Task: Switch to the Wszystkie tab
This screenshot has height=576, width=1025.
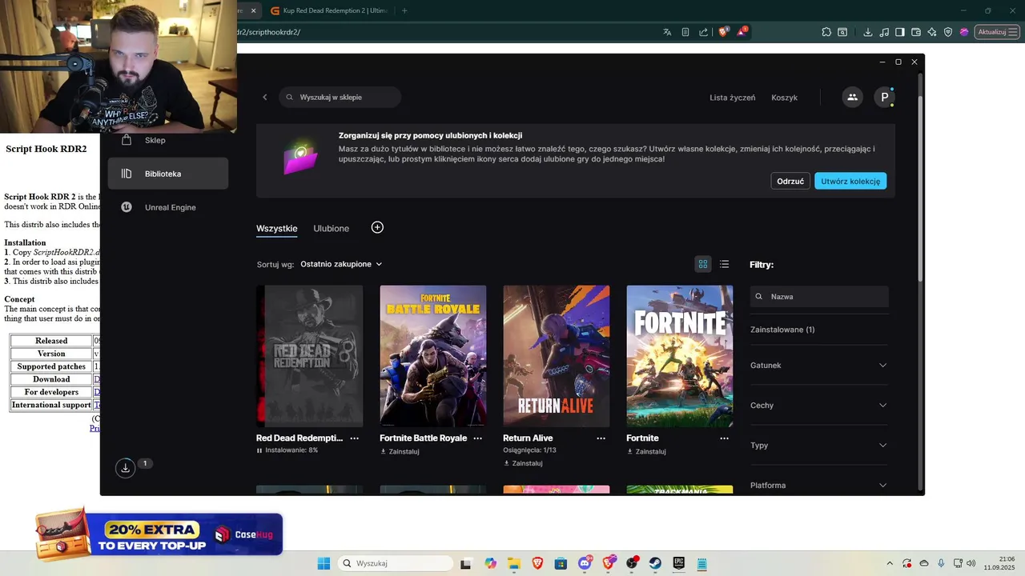Action: 277,228
